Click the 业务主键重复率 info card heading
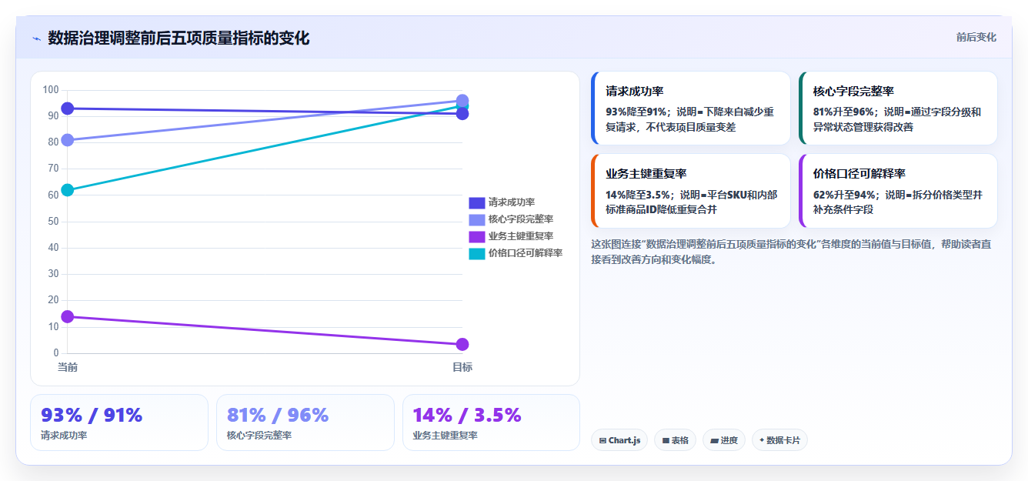This screenshot has height=481, width=1028. point(646,174)
